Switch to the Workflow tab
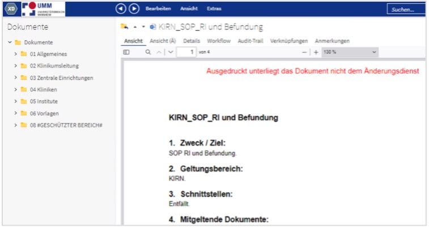The image size is (429, 228). [x=219, y=41]
